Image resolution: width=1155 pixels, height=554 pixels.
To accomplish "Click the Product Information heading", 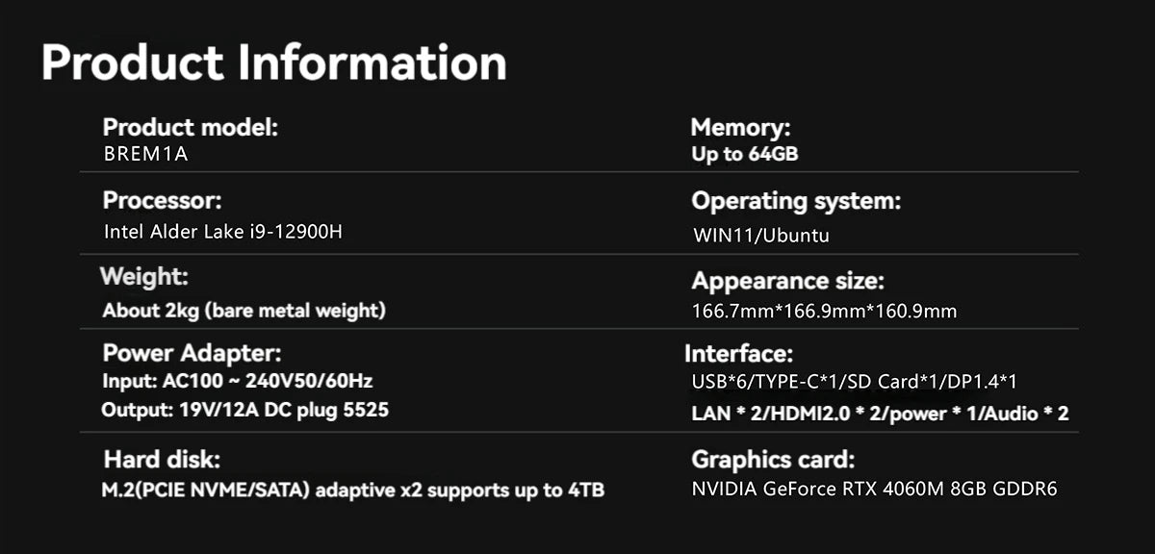I will point(273,63).
